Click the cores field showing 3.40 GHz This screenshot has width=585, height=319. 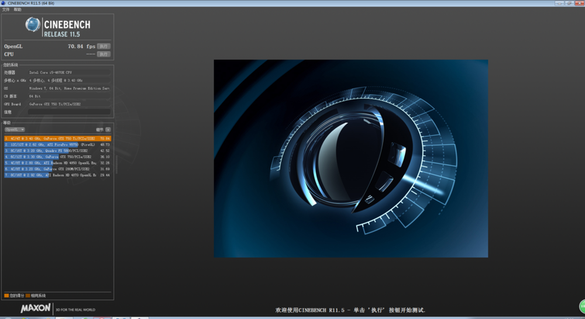point(70,80)
